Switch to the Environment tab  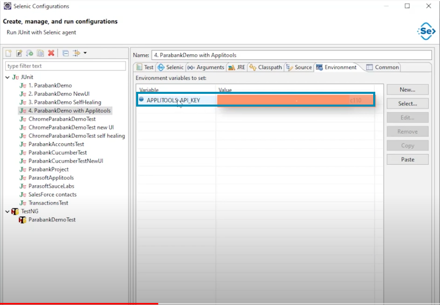click(x=337, y=67)
